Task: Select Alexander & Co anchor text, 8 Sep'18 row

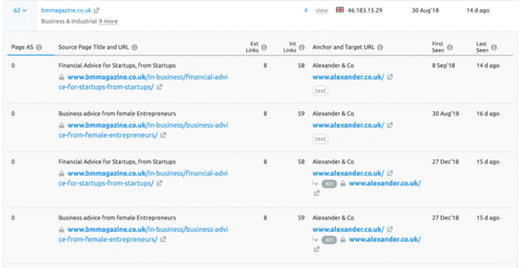Action: click(333, 65)
